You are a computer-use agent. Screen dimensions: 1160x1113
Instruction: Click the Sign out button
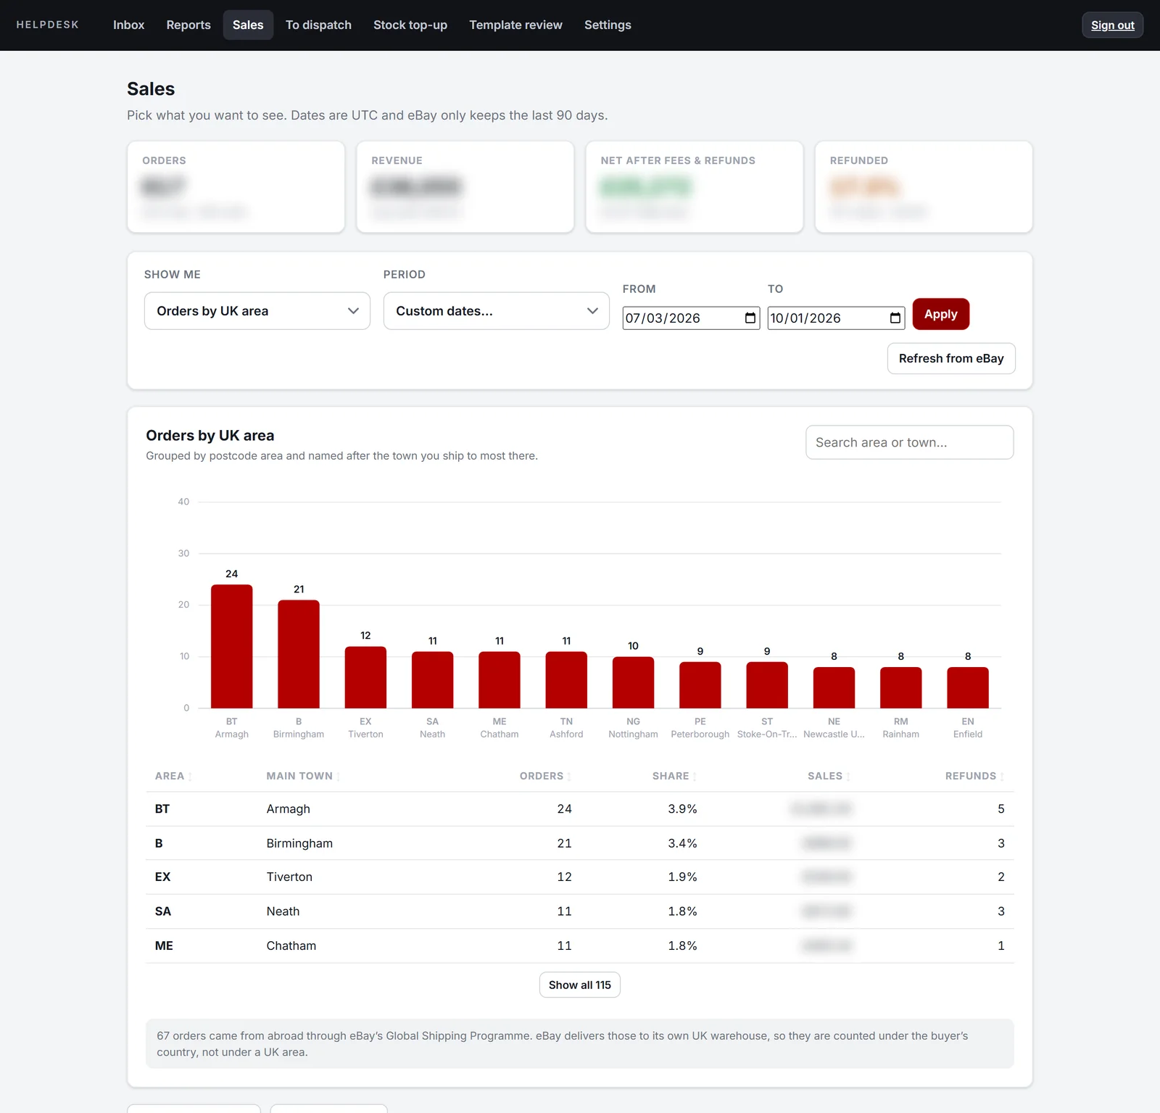pyautogui.click(x=1112, y=25)
